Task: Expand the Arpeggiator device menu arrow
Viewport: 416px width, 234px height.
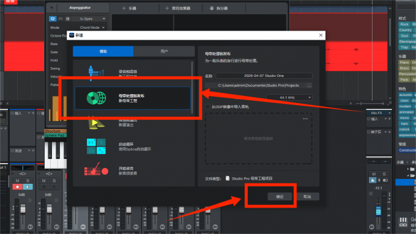Action: tap(51, 8)
